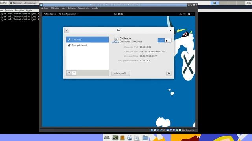The width and height of the screenshot is (252, 141).
Task: Open application finder magnifier in dock
Action: pyautogui.click(x=137, y=137)
